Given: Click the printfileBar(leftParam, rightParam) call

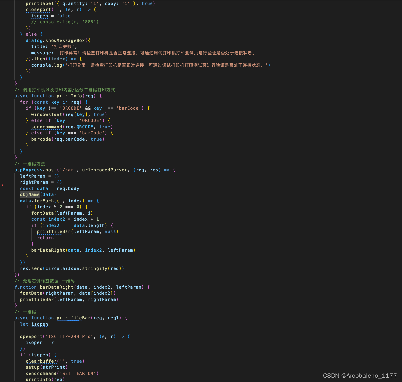Looking at the screenshot, I should click(69, 299).
